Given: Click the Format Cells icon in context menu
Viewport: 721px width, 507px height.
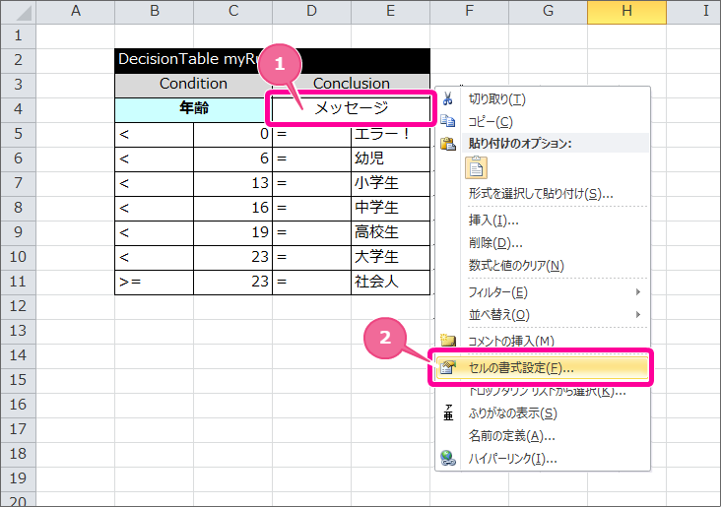Looking at the screenshot, I should click(447, 367).
